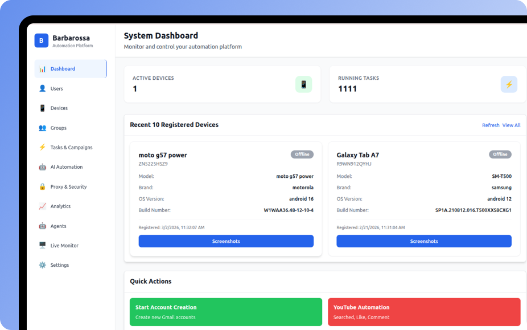Click build number W1WAA36.48-12-10-4

[x=289, y=210]
